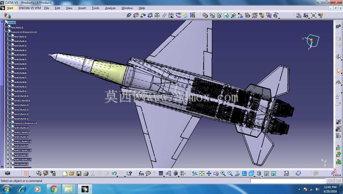The width and height of the screenshot is (343, 194).
Task: Select the Pan view tool
Action: pyautogui.click(x=209, y=174)
